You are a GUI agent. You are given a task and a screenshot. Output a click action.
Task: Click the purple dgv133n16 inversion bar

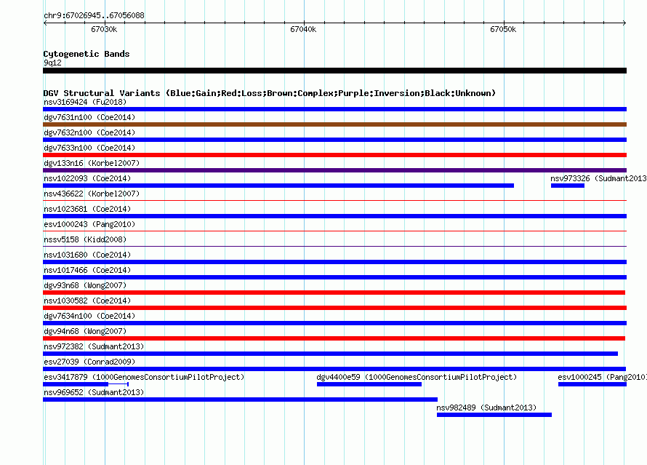click(334, 170)
